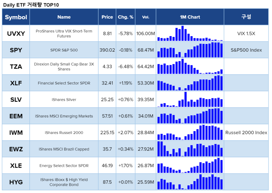Open the SLV 1M bar chart
The height and width of the screenshot is (193, 272).
pos(190,99)
